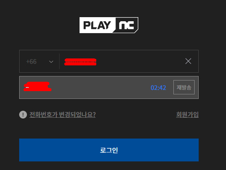The width and height of the screenshot is (226, 170).
Task: Focus the phone number input field
Action: (x=121, y=62)
